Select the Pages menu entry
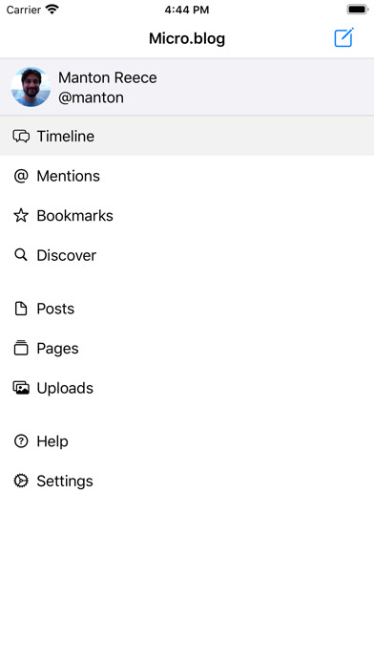374x665 pixels. point(187,348)
